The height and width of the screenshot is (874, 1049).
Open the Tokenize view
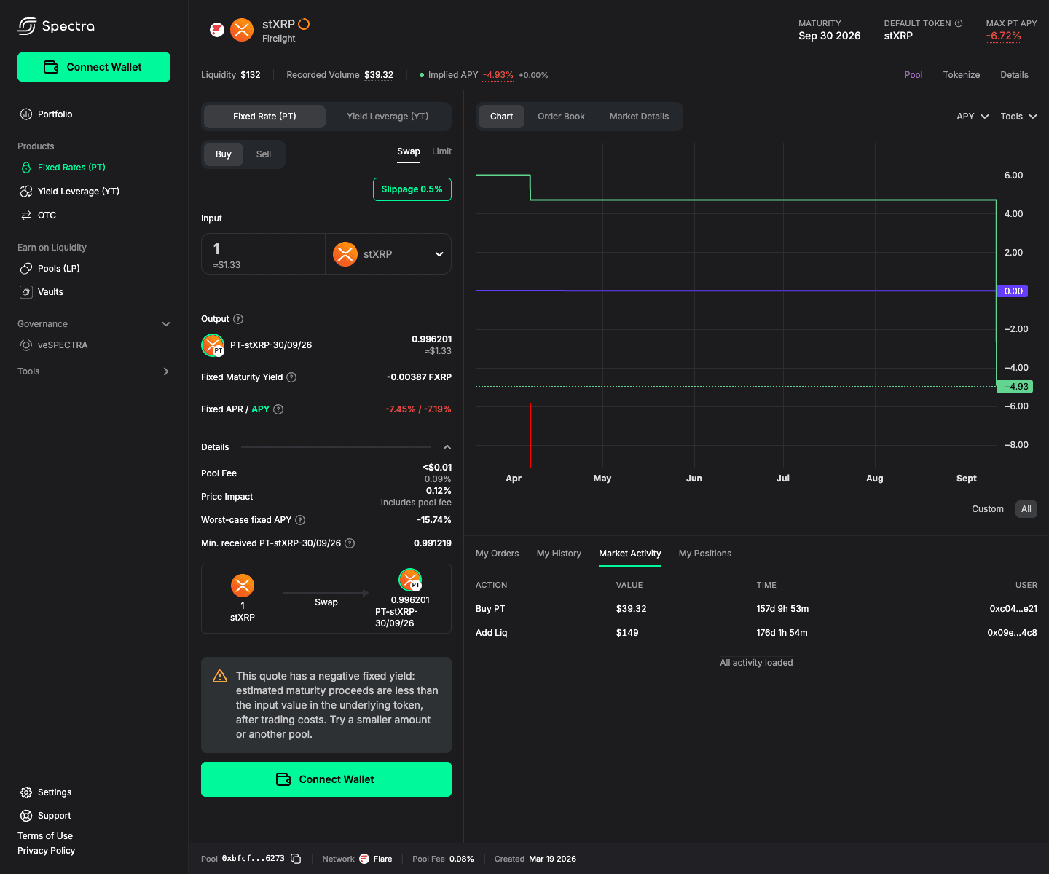(x=962, y=75)
